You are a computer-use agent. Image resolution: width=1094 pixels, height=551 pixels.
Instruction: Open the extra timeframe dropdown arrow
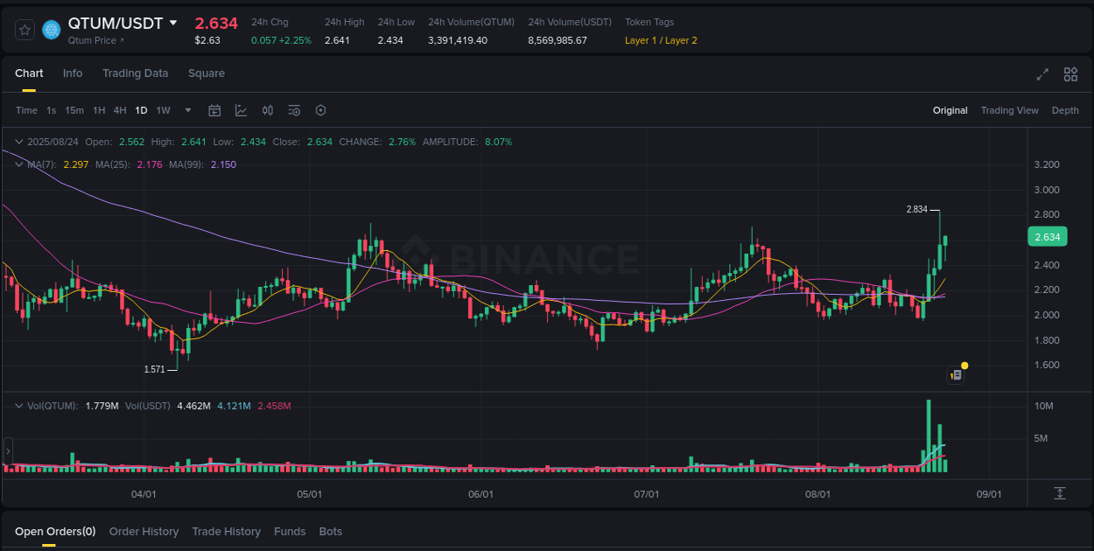click(x=187, y=110)
